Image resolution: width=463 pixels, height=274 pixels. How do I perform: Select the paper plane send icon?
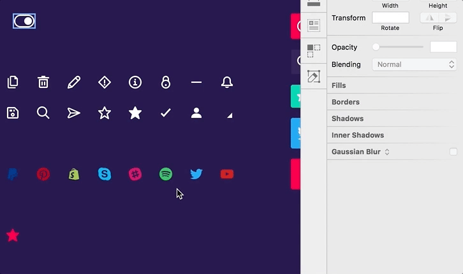(74, 113)
